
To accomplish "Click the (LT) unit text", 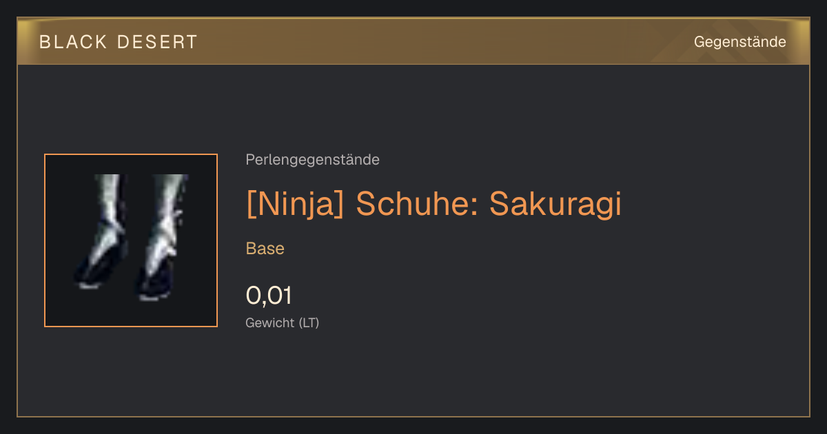I will [309, 322].
